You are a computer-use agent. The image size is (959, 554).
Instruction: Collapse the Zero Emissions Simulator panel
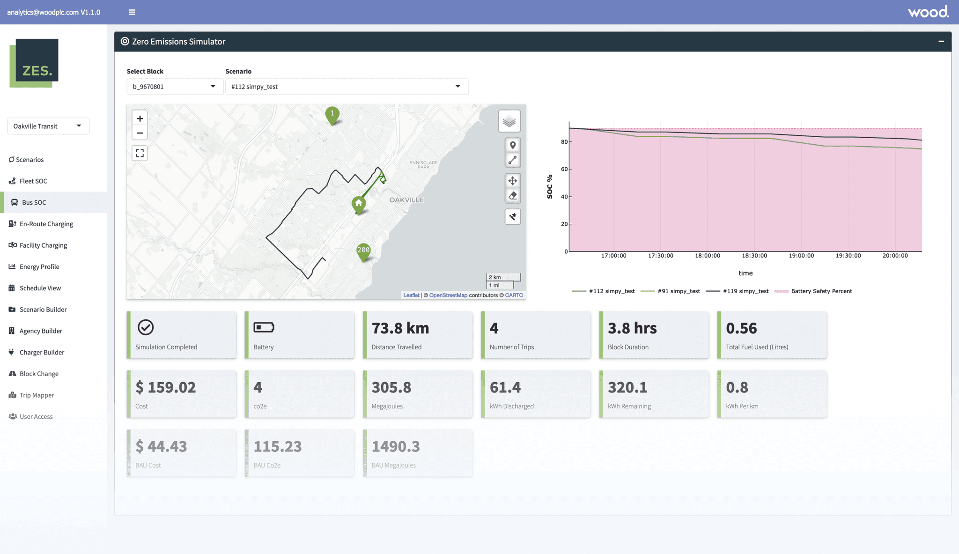[x=941, y=42]
